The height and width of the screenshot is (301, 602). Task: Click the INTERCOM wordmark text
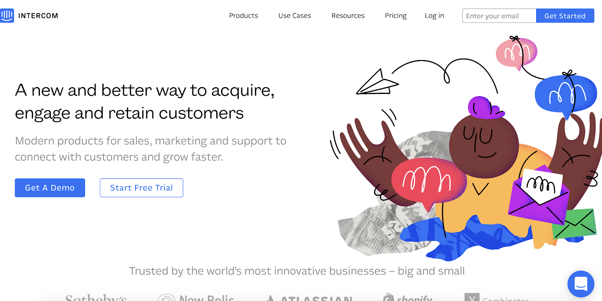[38, 16]
